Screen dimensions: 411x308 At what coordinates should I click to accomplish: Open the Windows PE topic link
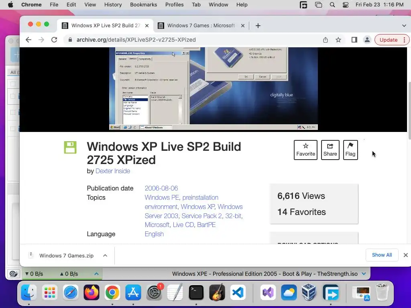tap(162, 197)
